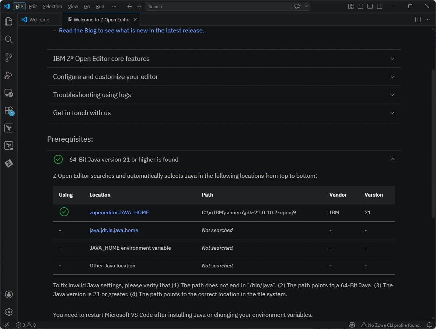Image resolution: width=436 pixels, height=329 pixels.
Task: Open Copilot status icon in status bar
Action: tap(352, 325)
